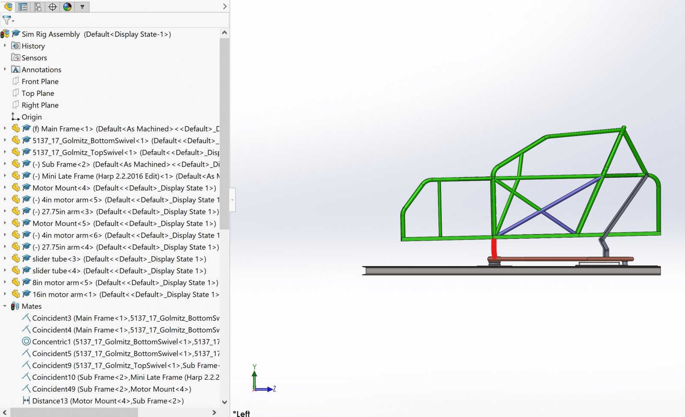Image resolution: width=685 pixels, height=417 pixels.
Task: Click the red support post in the model
Action: [494, 248]
